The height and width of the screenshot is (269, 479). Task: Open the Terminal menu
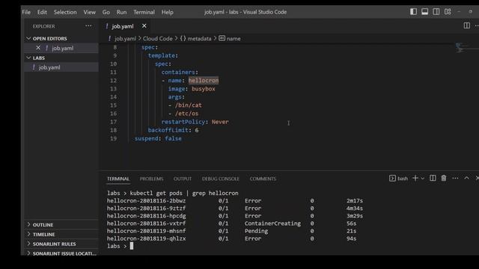click(144, 12)
